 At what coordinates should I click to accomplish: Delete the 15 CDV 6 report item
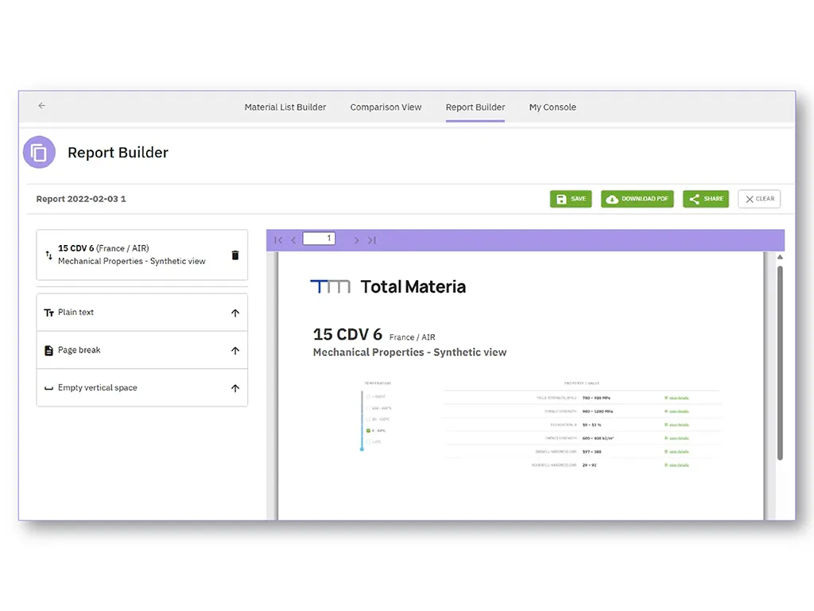235,255
